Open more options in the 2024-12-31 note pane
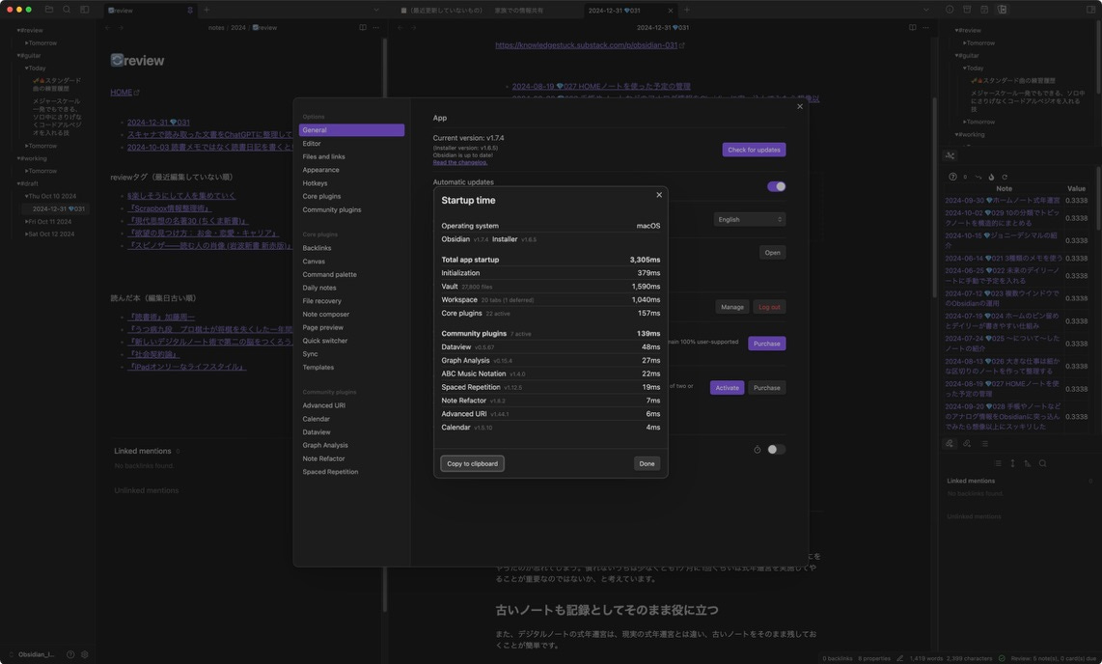This screenshot has height=664, width=1102. click(x=925, y=27)
